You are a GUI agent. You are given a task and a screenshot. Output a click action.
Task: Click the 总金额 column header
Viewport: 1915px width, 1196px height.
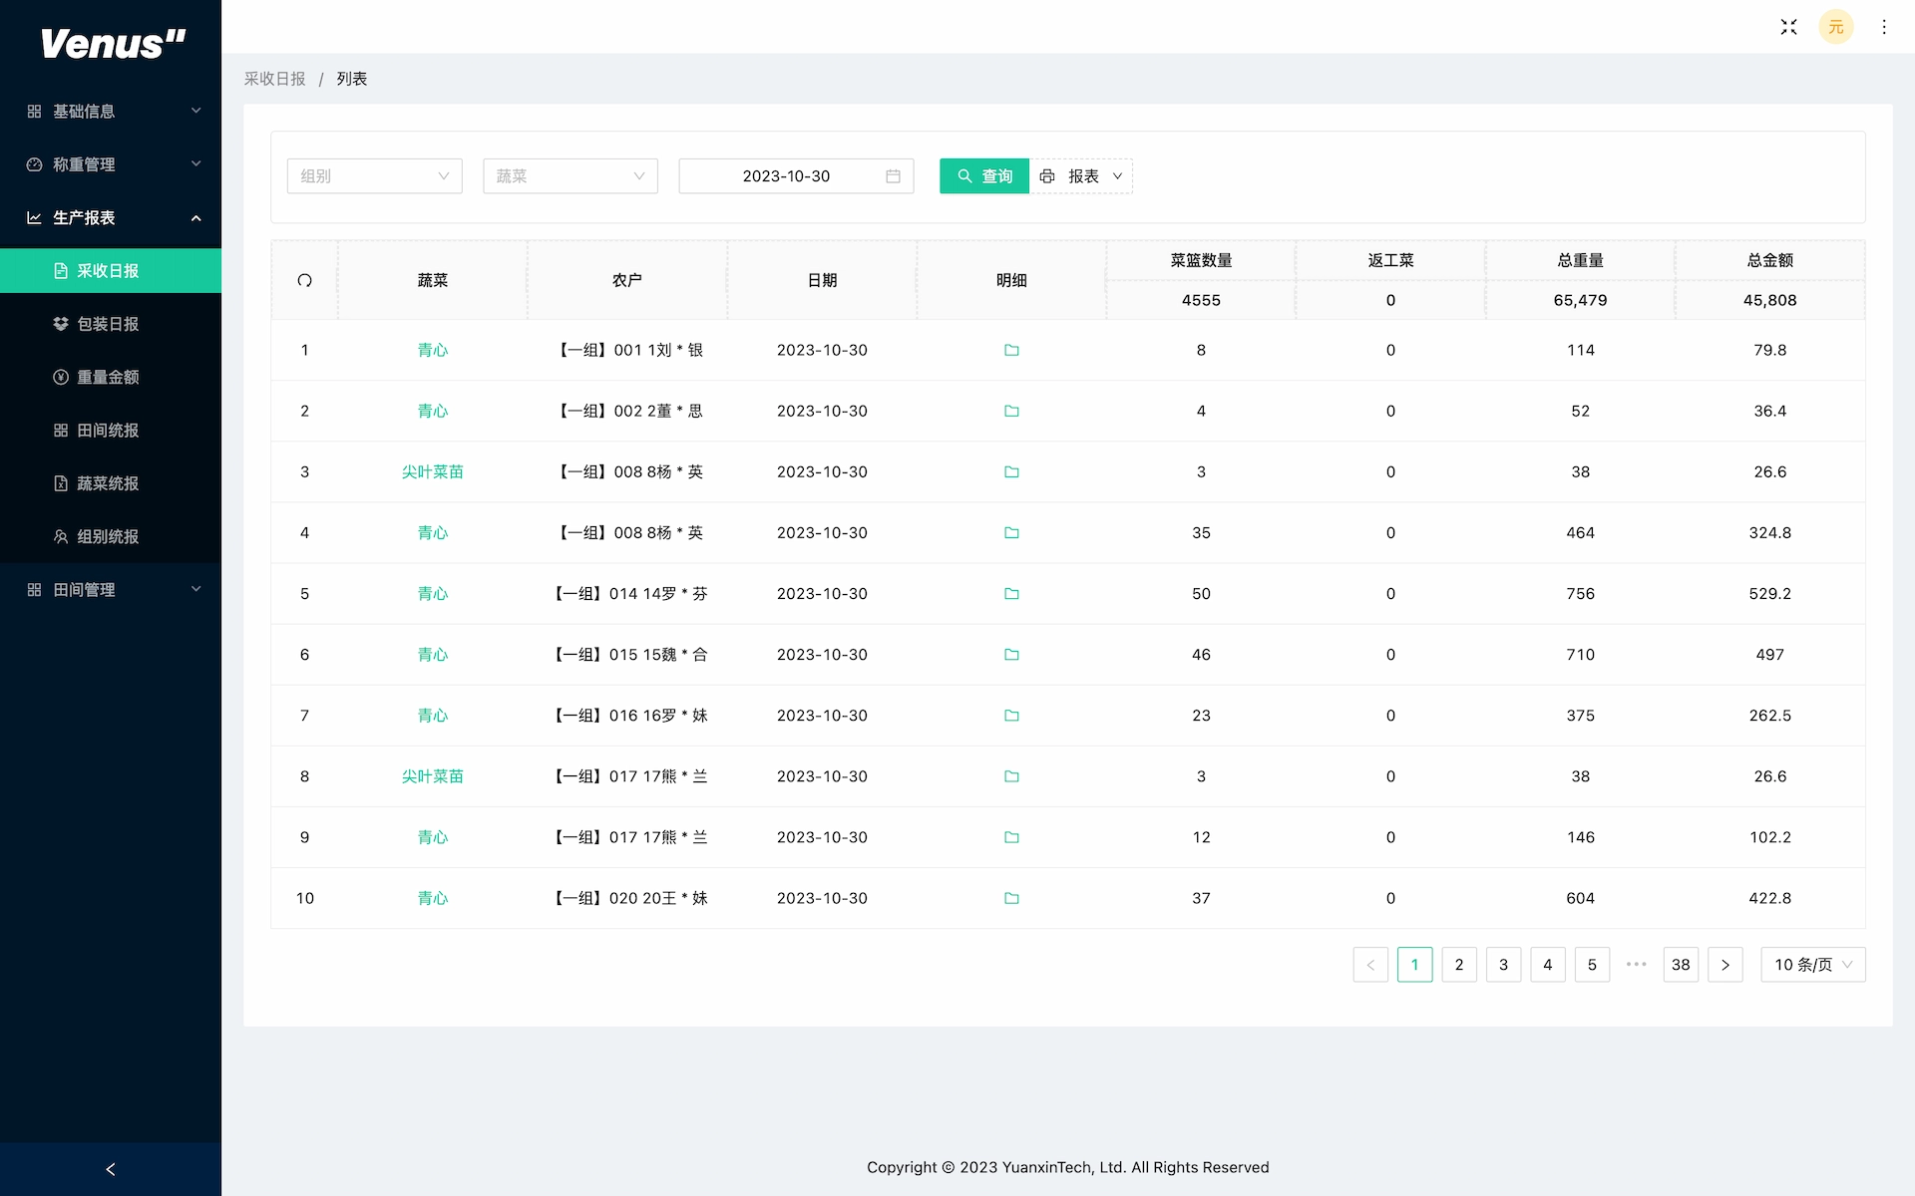(x=1770, y=260)
